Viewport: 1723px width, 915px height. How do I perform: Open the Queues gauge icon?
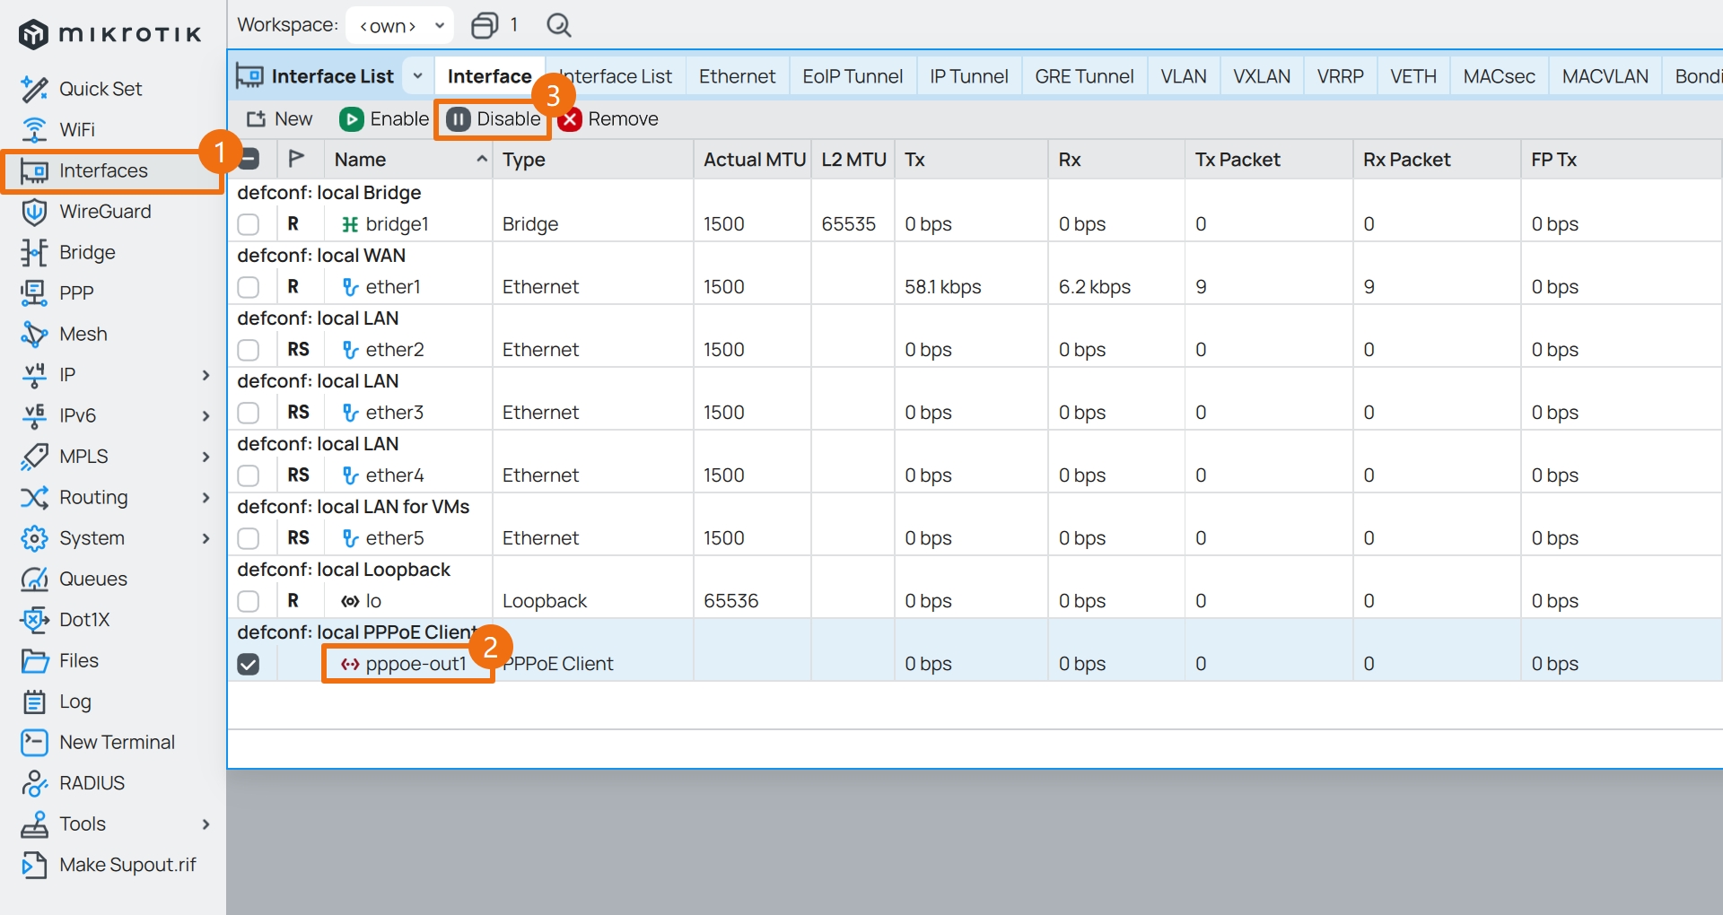[34, 579]
